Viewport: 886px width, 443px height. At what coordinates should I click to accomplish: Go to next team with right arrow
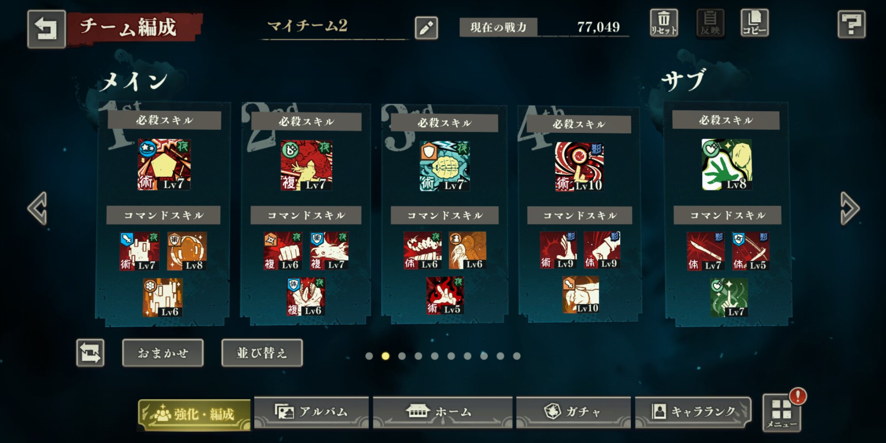pyautogui.click(x=850, y=208)
